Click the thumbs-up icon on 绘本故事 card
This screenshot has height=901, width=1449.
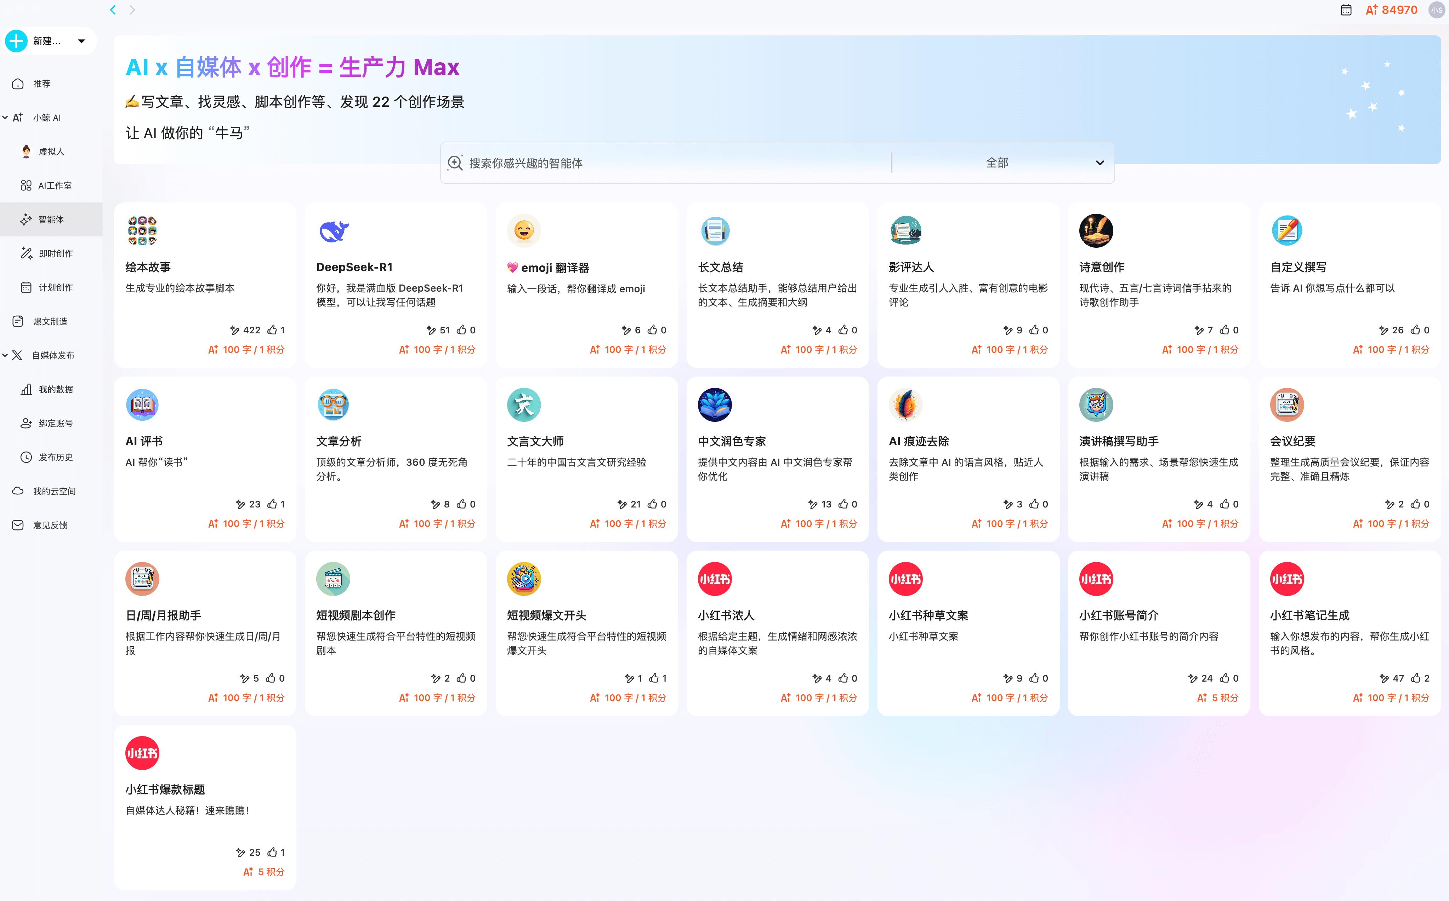click(272, 329)
